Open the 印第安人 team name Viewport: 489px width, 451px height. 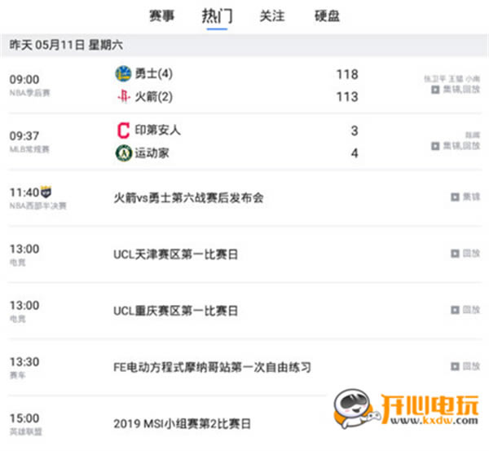pyautogui.click(x=158, y=130)
